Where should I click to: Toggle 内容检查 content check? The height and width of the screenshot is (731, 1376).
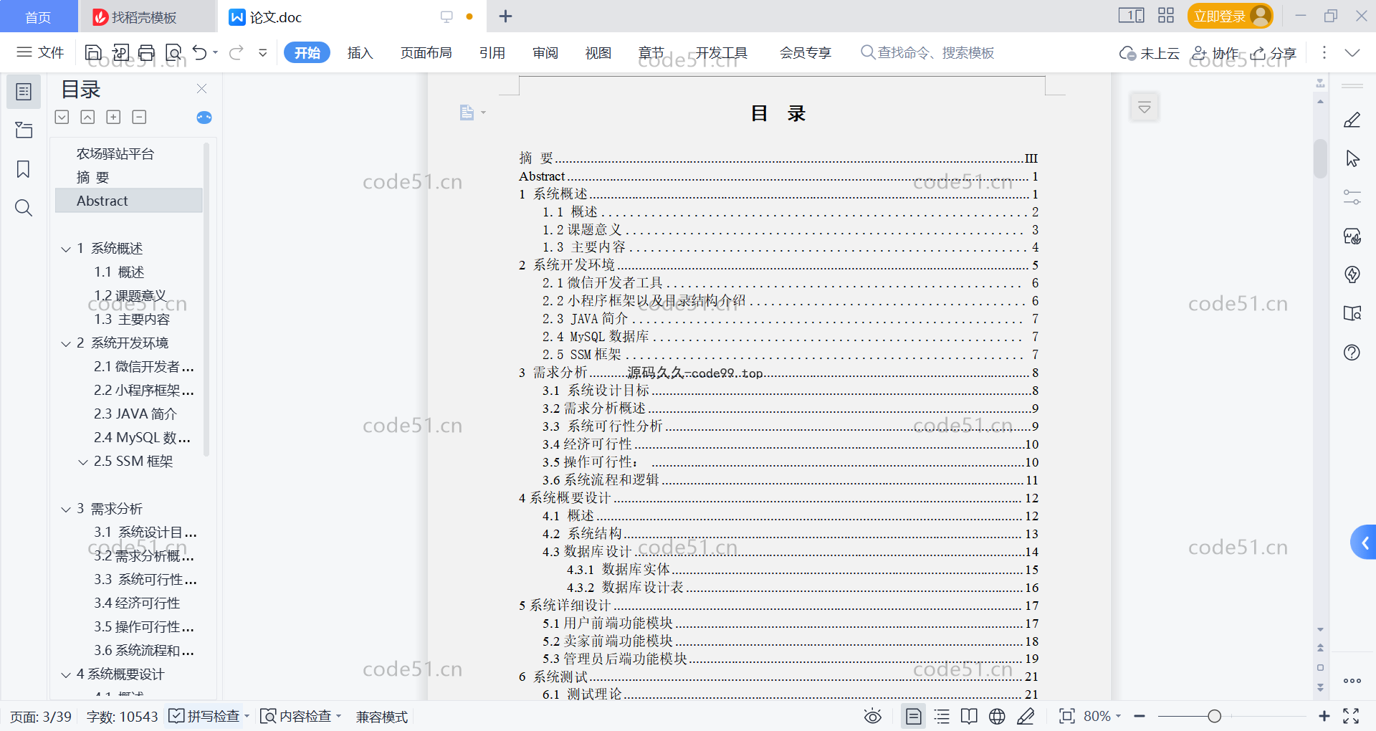tap(300, 716)
